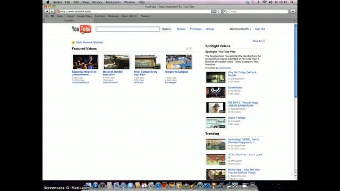Open the Browse link
340x191 pixels.
coord(181,29)
